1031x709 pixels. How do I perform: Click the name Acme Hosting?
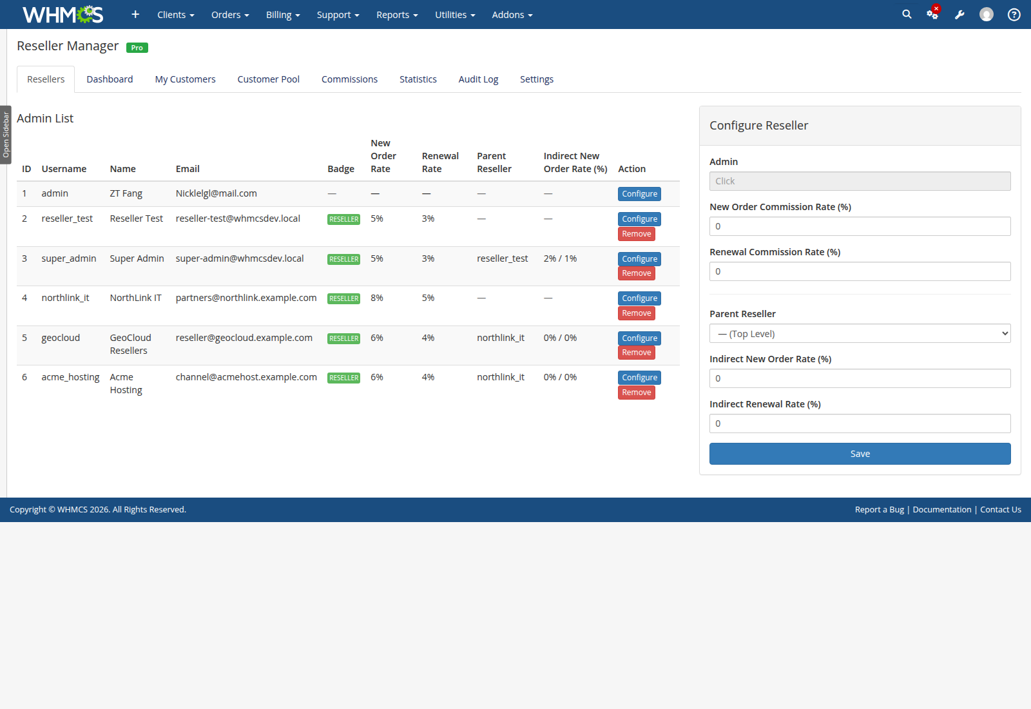(x=126, y=384)
